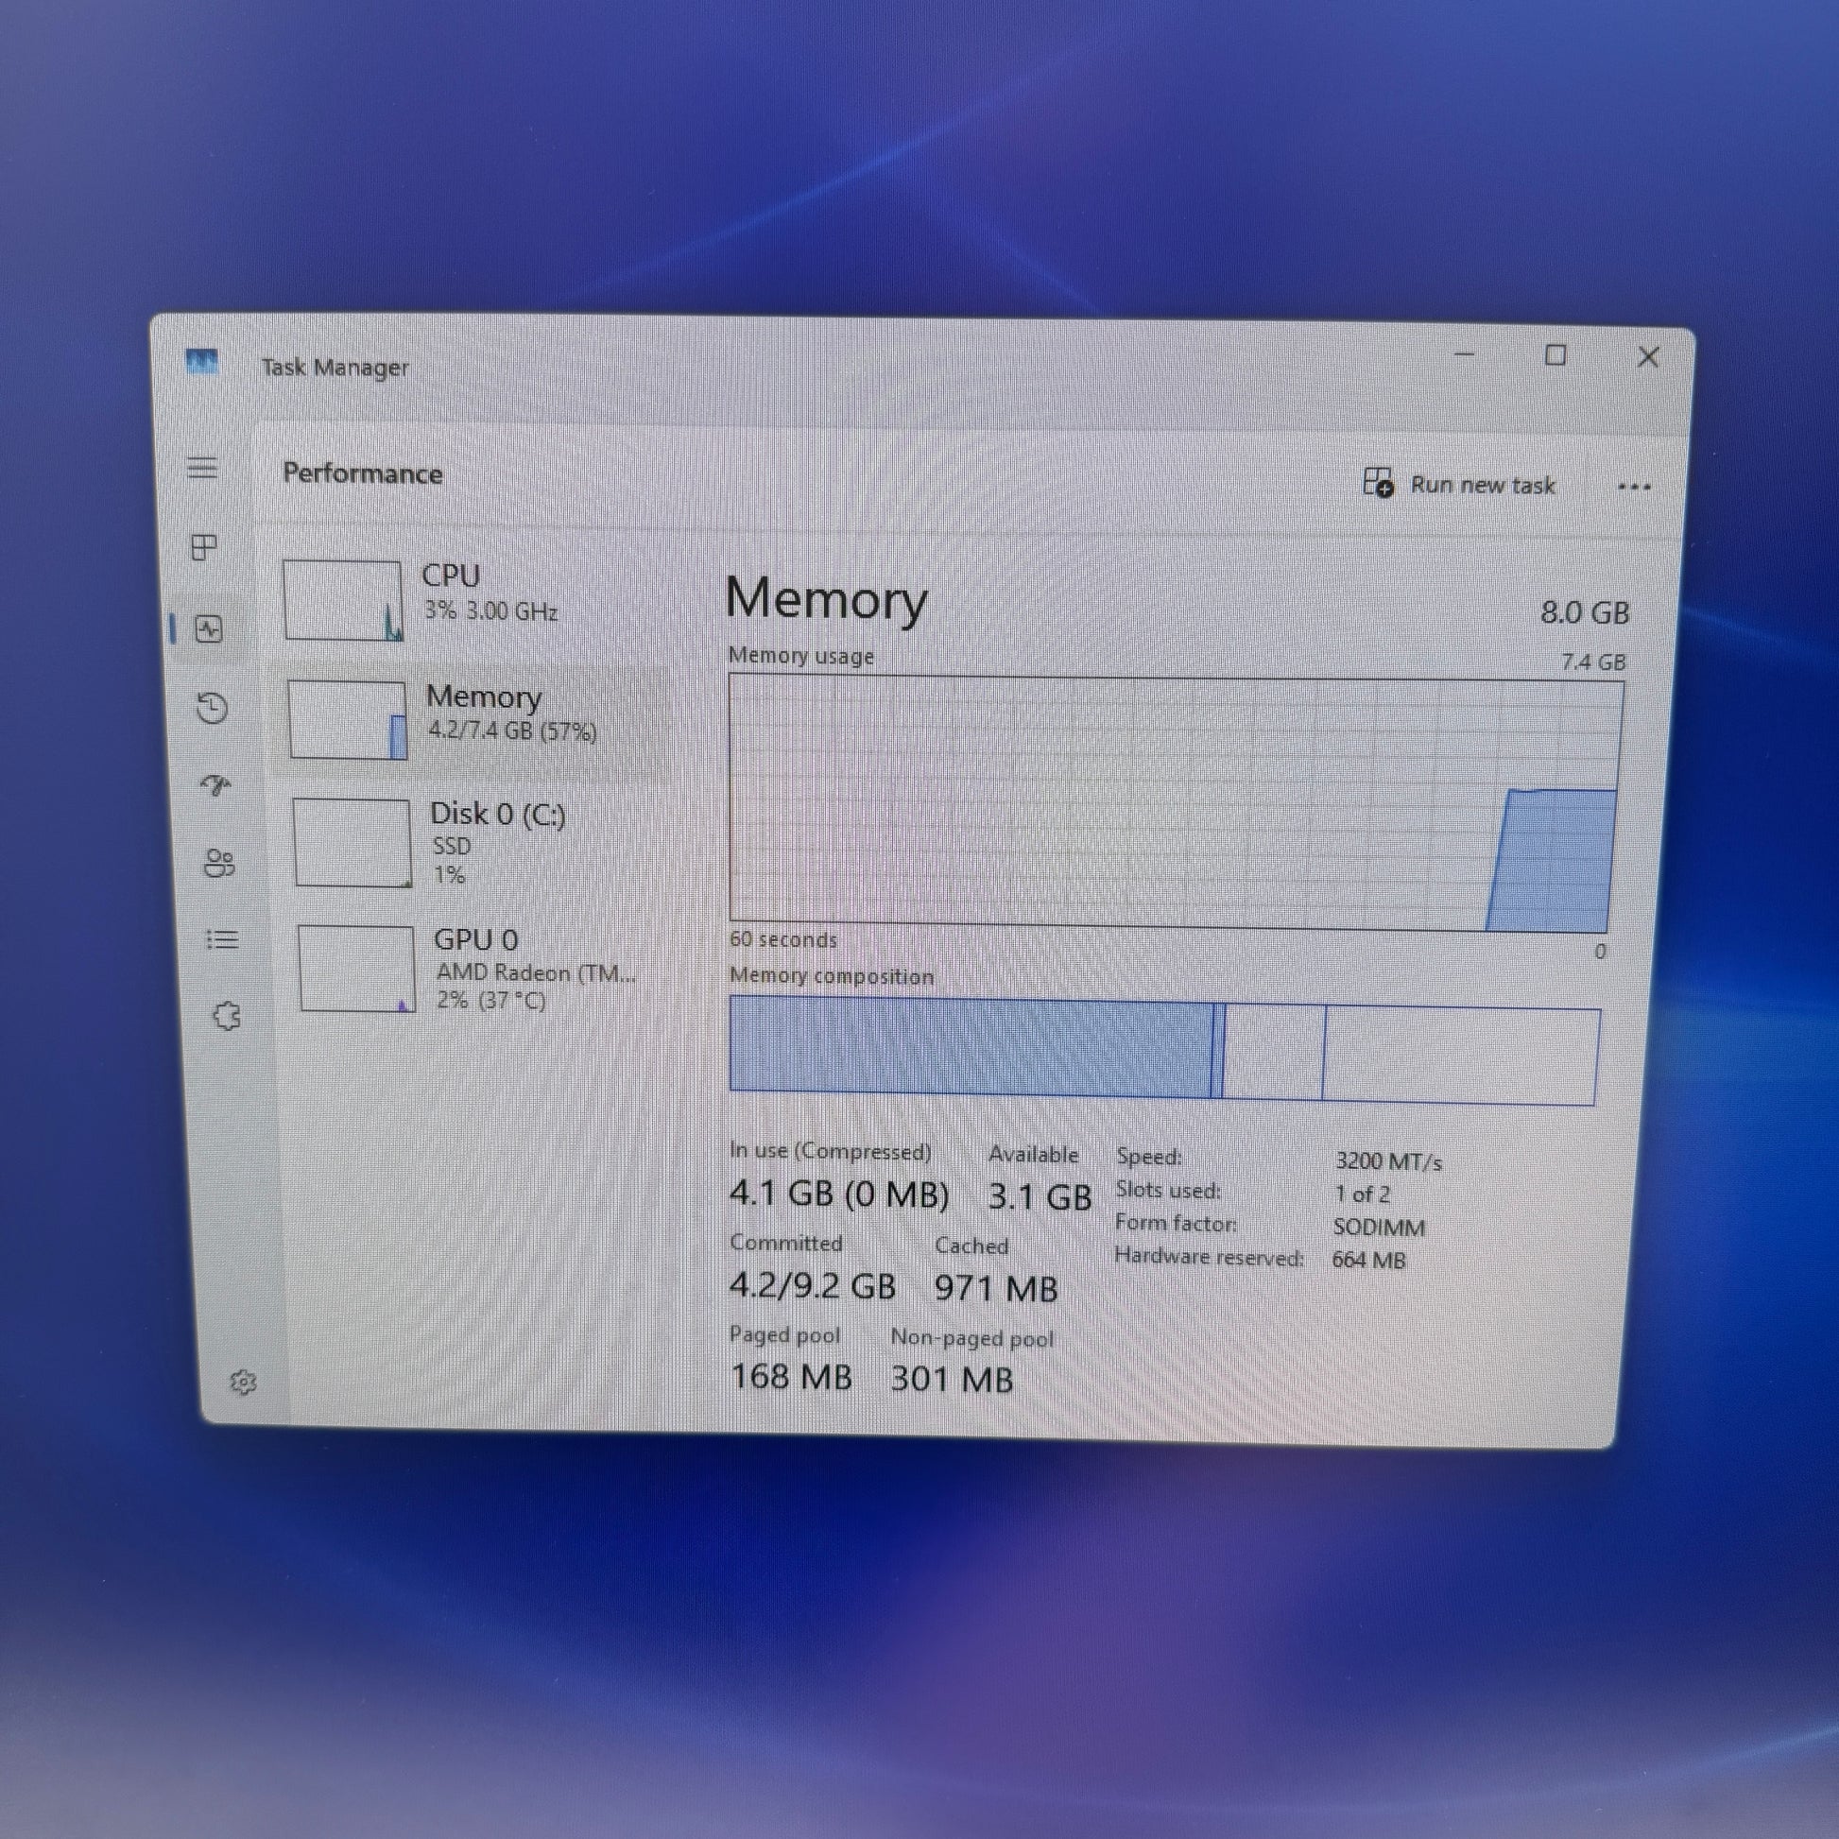
Task: Select the Performance page icon
Action: click(x=209, y=628)
